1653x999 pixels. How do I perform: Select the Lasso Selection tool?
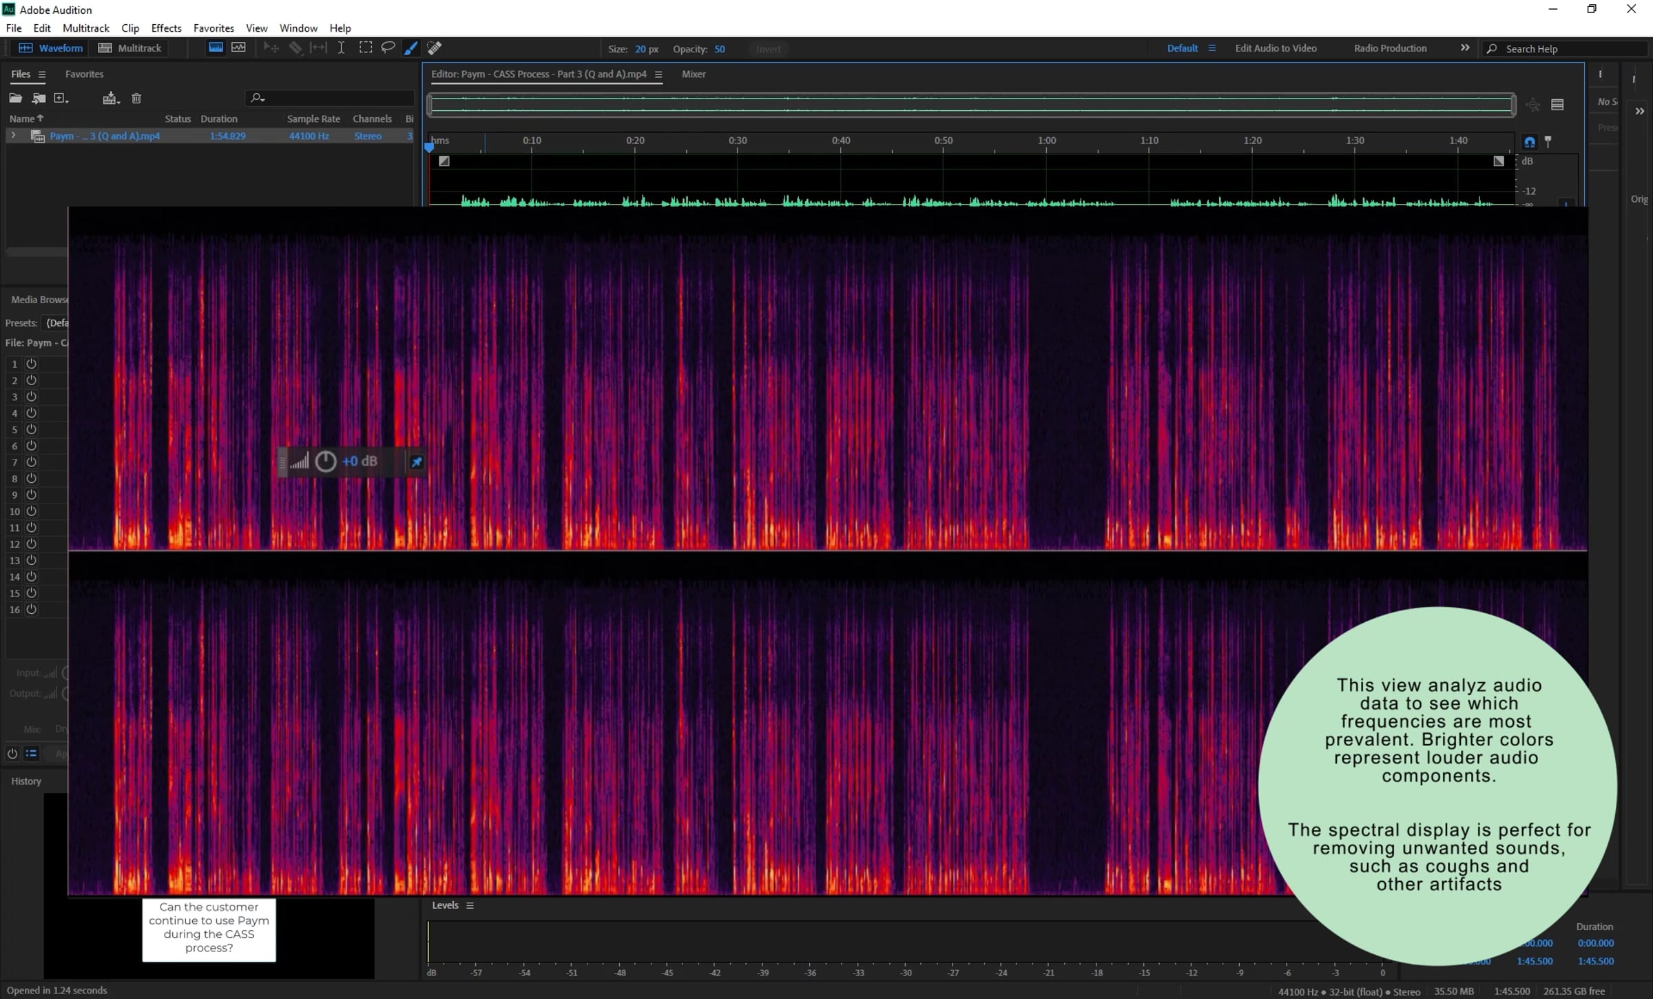[x=388, y=48]
